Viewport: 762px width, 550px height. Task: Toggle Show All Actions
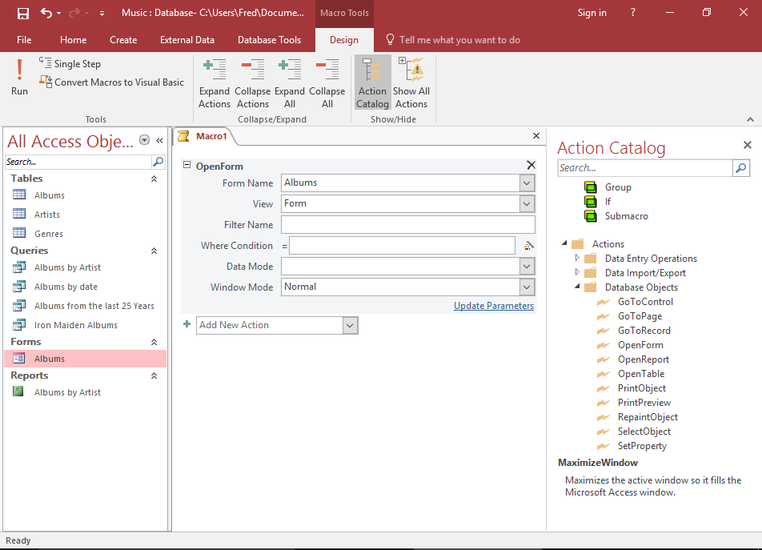tap(411, 83)
